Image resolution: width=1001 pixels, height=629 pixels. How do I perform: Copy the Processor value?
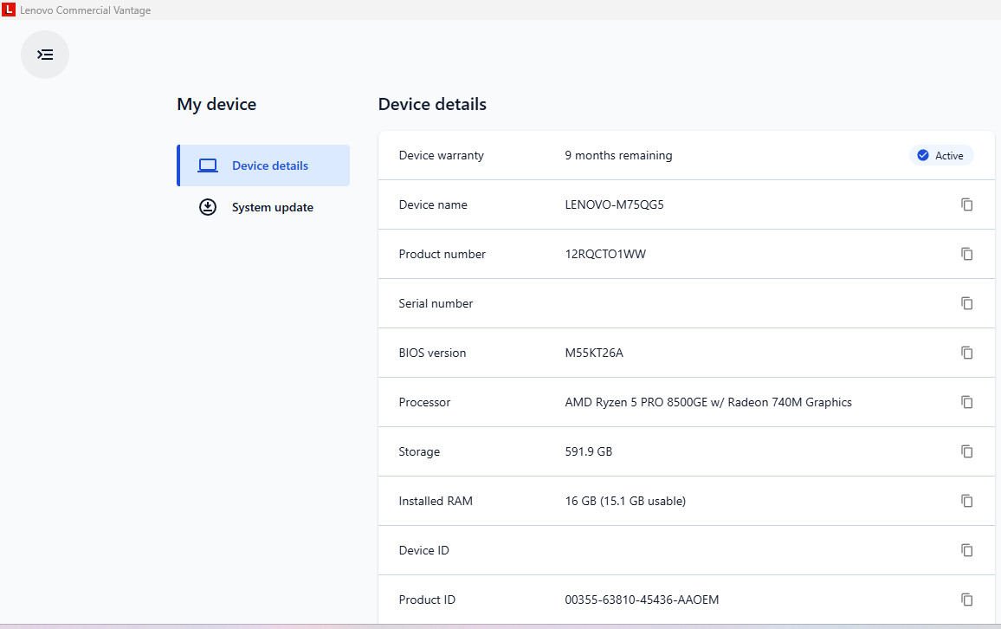click(x=966, y=402)
